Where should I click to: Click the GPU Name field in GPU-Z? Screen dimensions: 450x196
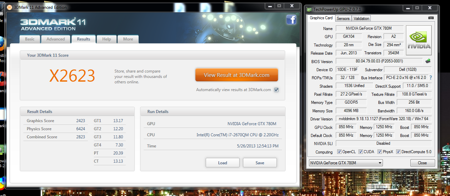coord(370,28)
